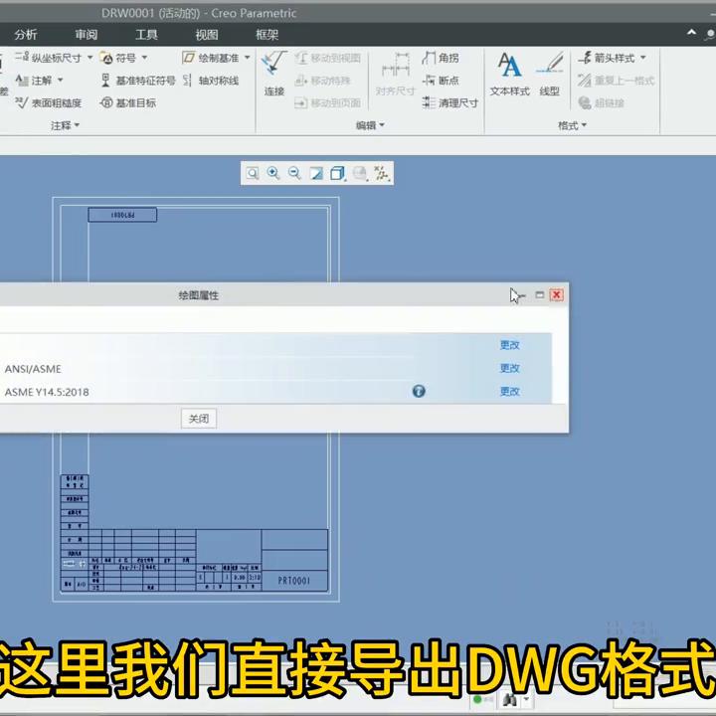Screen dimensions: 716x716
Task: Select the 轴对称线 tool
Action: pyautogui.click(x=211, y=81)
